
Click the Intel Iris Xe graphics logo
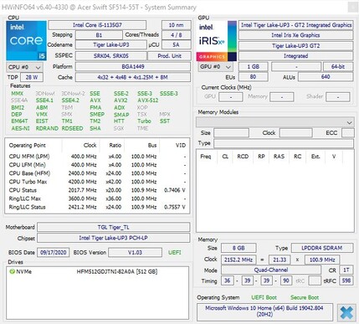coord(217,41)
